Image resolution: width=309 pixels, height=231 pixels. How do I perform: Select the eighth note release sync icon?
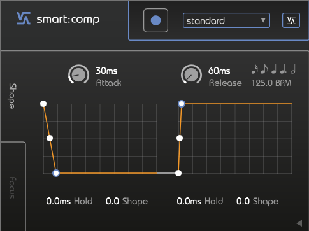pyautogui.click(x=264, y=69)
